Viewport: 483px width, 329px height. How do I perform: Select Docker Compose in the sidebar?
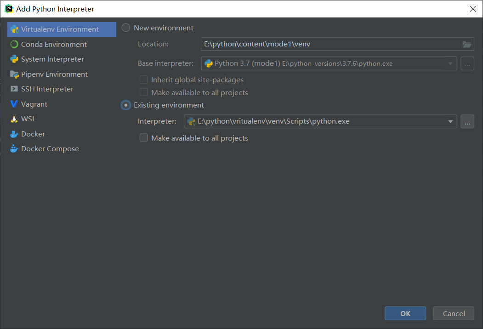pyautogui.click(x=62, y=149)
